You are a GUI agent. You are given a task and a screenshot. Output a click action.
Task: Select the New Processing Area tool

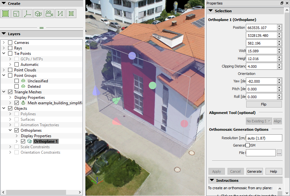[5, 14]
